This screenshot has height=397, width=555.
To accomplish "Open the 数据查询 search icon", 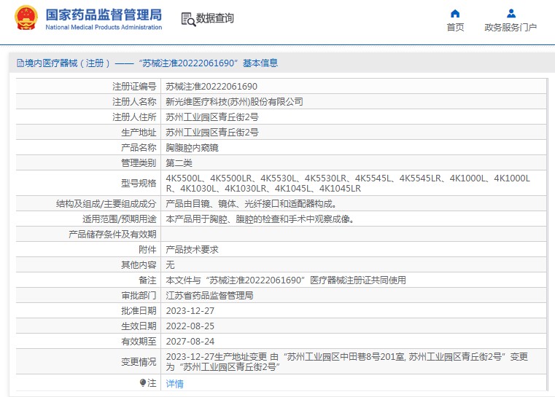I will [x=188, y=19].
